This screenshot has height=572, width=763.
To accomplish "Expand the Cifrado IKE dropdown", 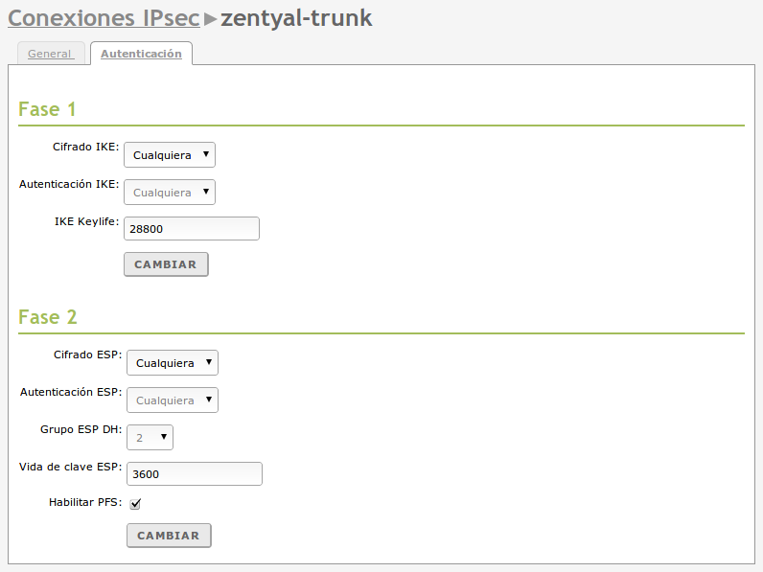I will click(170, 155).
